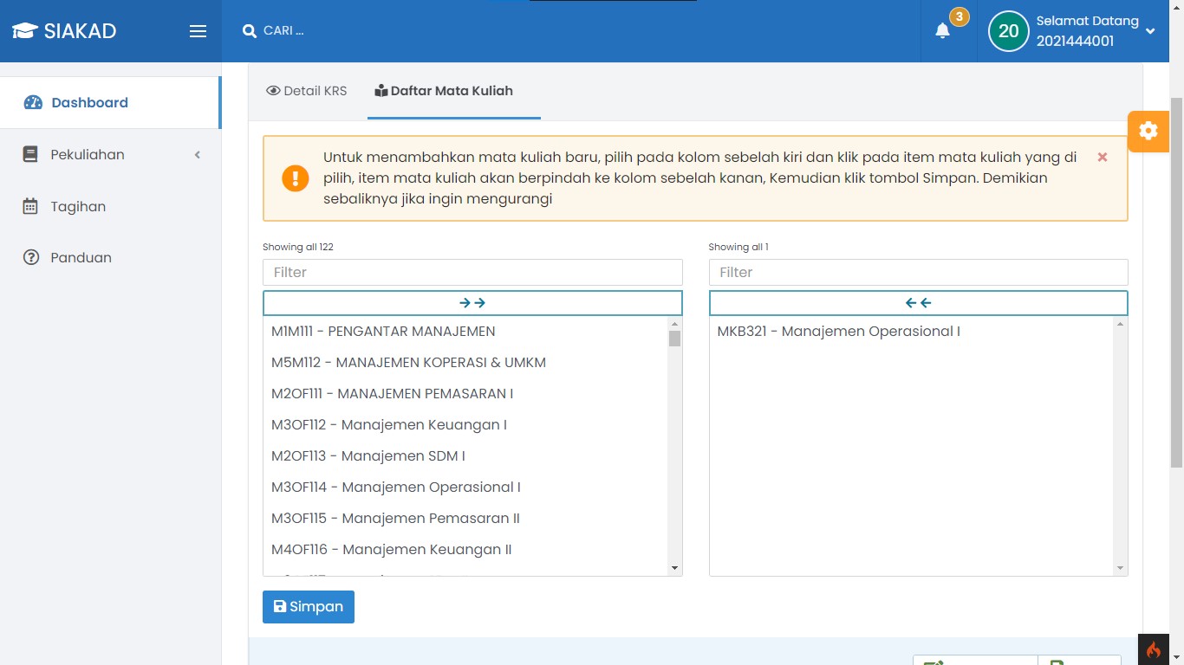Click the warning exclamation icon in alert
Image resolution: width=1184 pixels, height=665 pixels.
(x=296, y=178)
